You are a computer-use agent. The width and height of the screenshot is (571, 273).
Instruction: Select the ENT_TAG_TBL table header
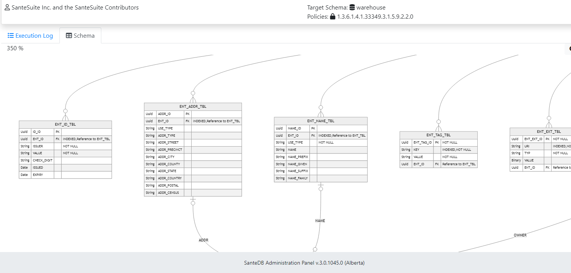438,135
